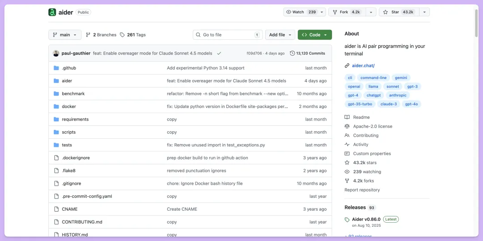
Task: Click the book icon next to Readme
Action: click(347, 117)
